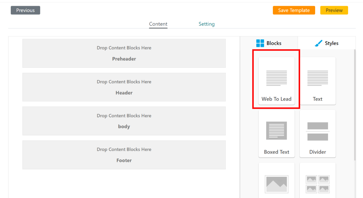Screen dimensions: 363x198
Task: Click the Header drop zone
Action: click(124, 87)
